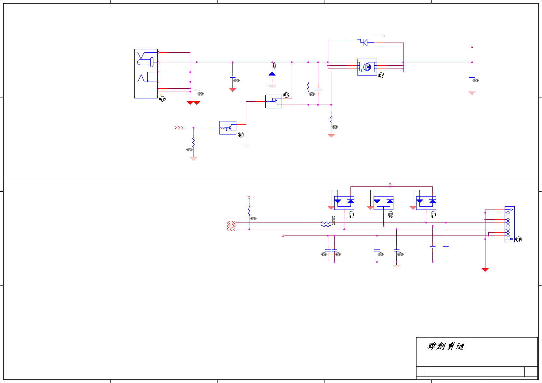Image resolution: width=542 pixels, height=383 pixels.
Task: Select the rightmost capacitor in the lower bank
Action: click(x=446, y=247)
